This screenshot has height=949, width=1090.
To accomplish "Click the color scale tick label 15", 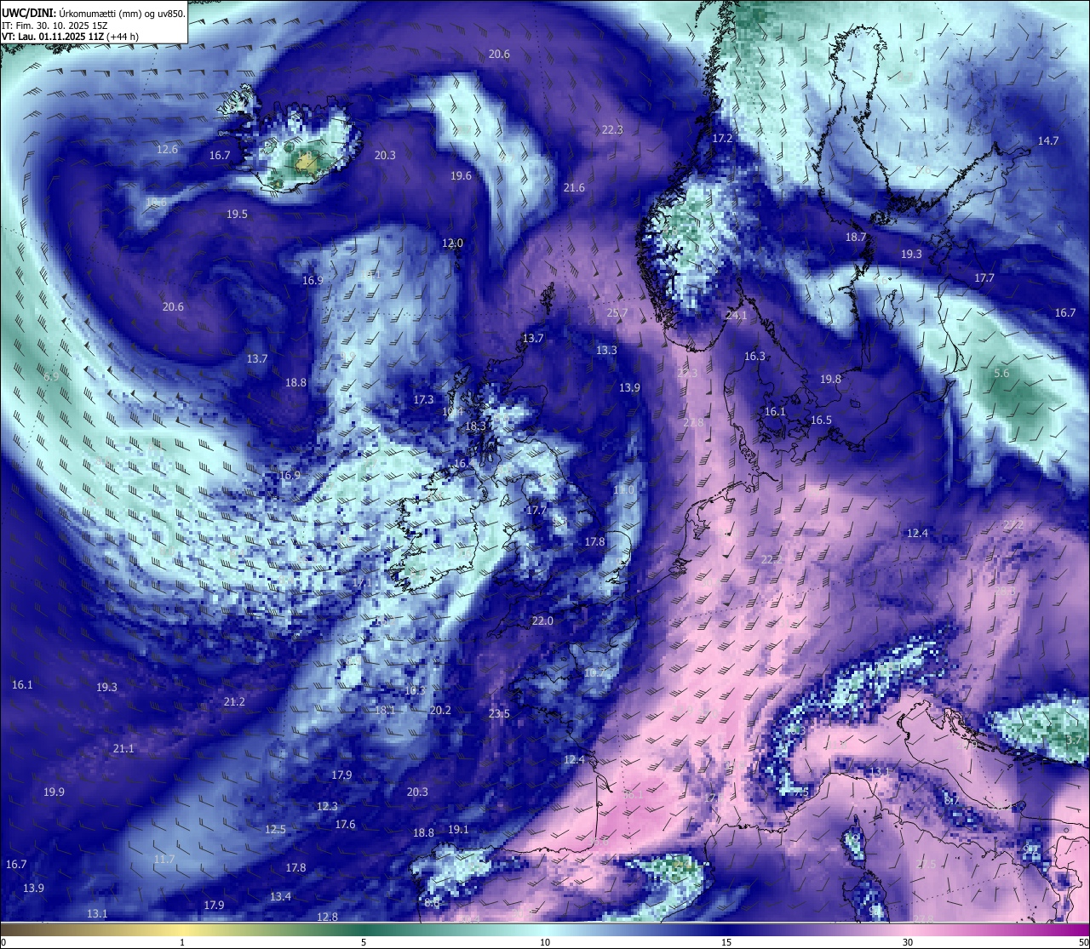I will tap(726, 942).
